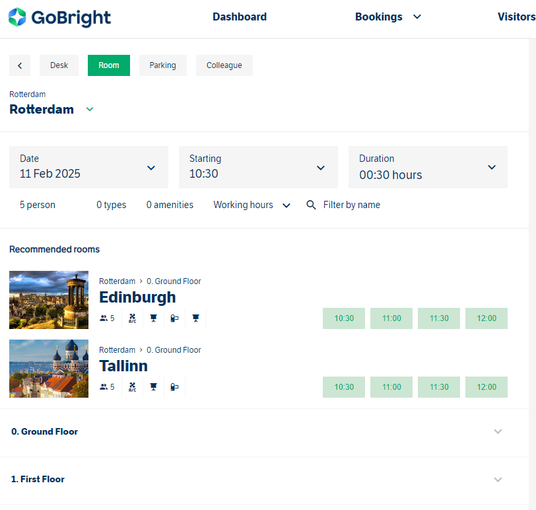Click the GoBright logo
536x510 pixels.
[59, 17]
